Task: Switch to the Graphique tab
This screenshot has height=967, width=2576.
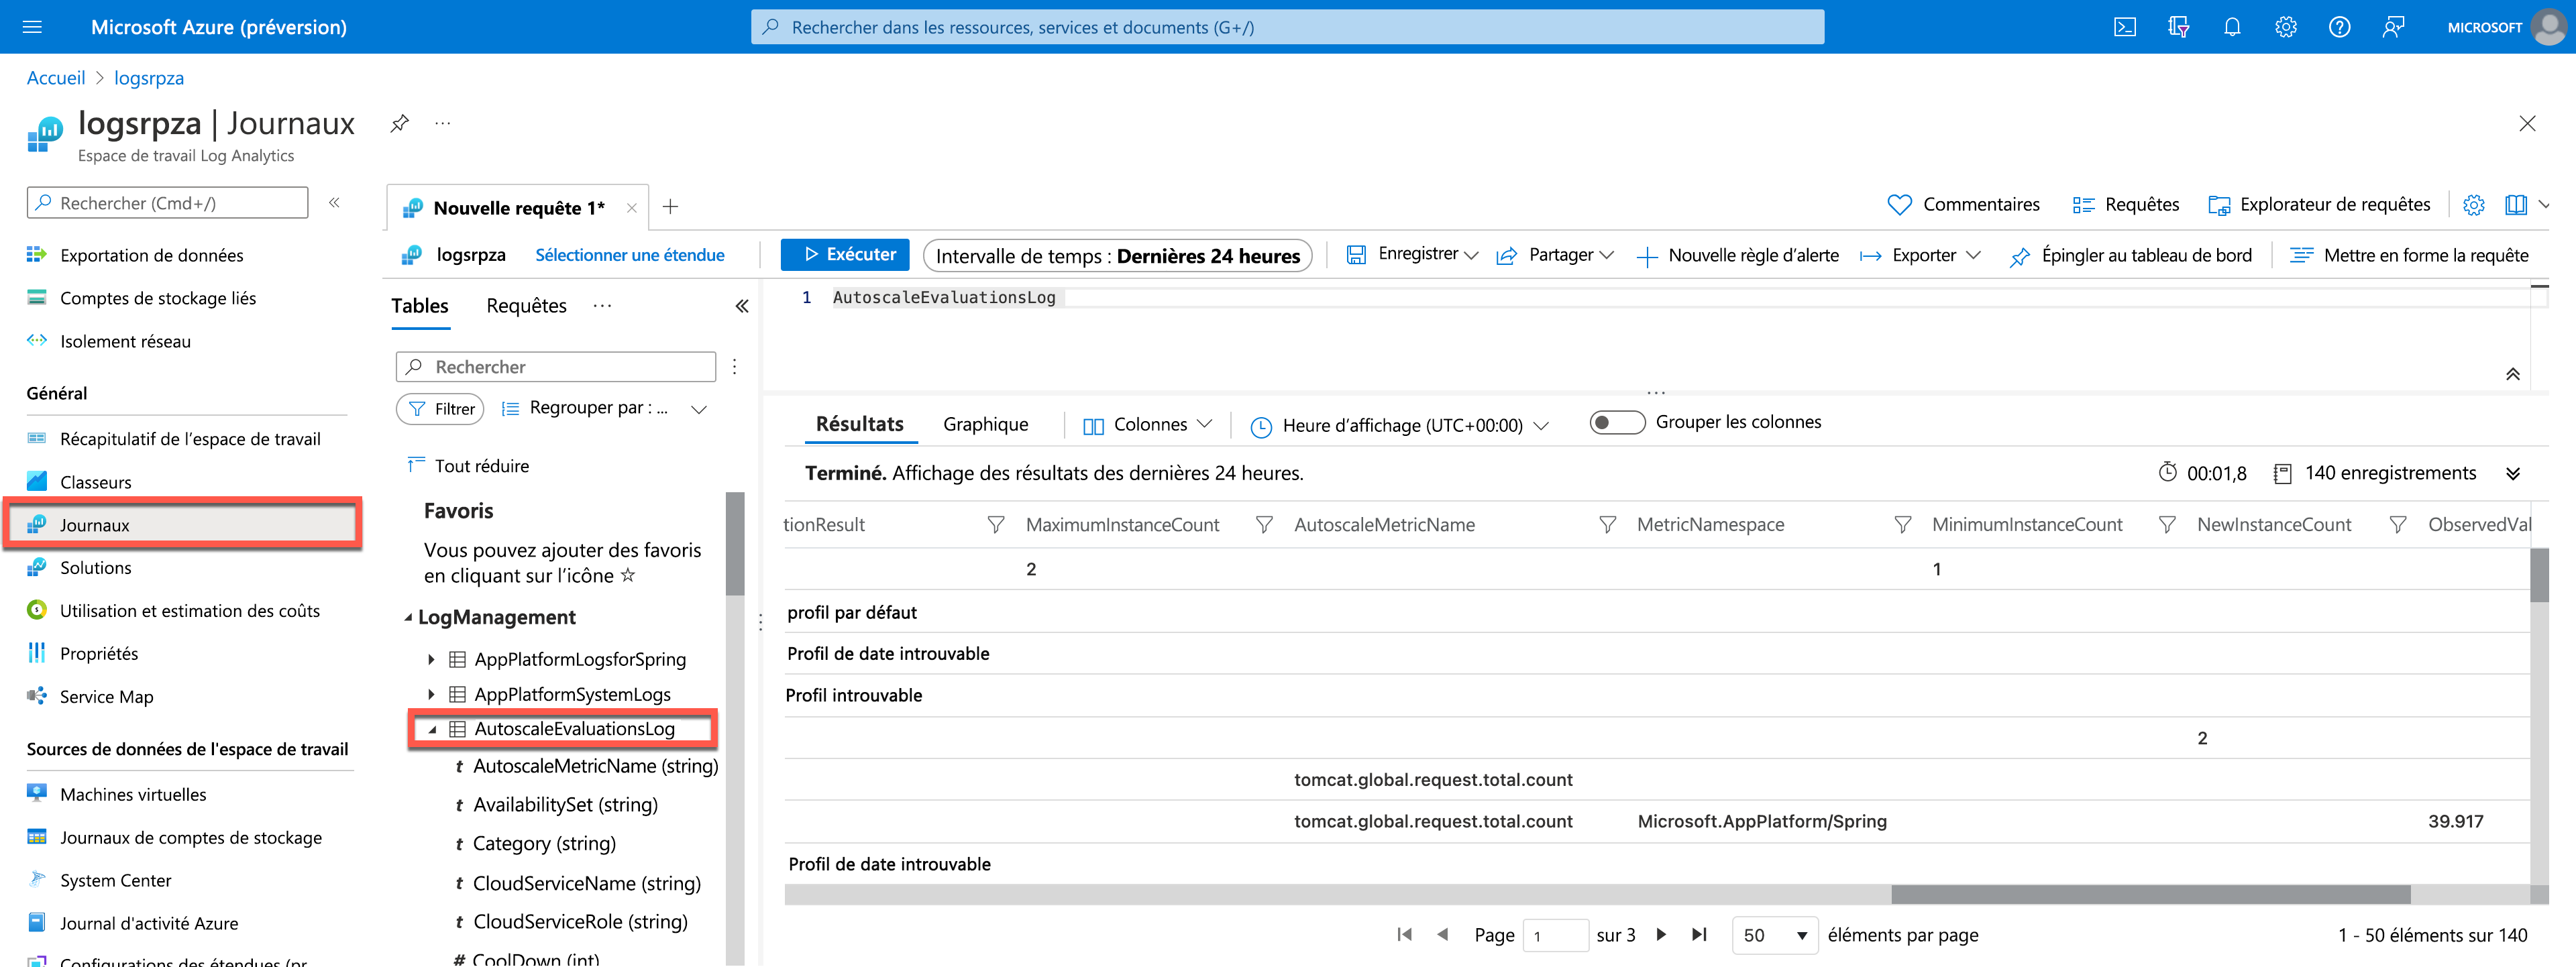Action: click(985, 424)
